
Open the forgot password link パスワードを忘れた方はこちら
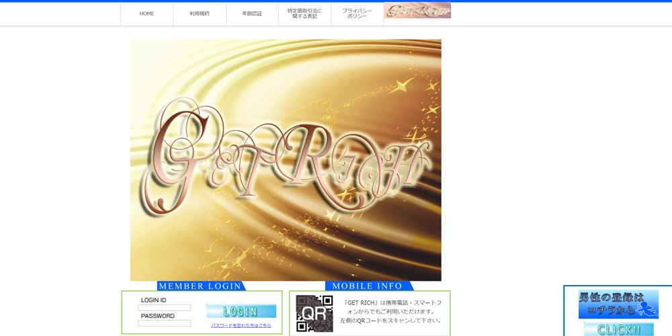(x=241, y=325)
